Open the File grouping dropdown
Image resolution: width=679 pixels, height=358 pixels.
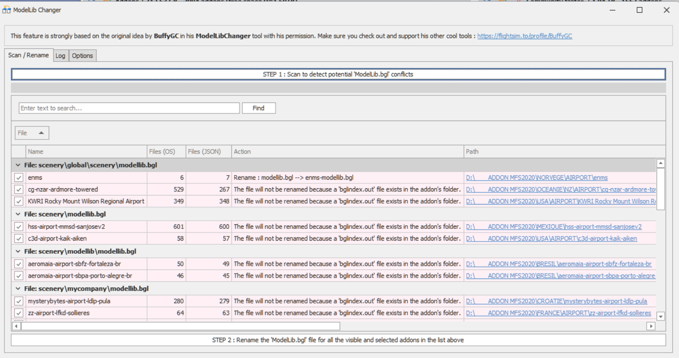pos(32,133)
